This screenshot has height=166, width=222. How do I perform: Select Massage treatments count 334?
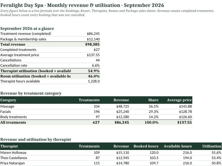[97, 106]
